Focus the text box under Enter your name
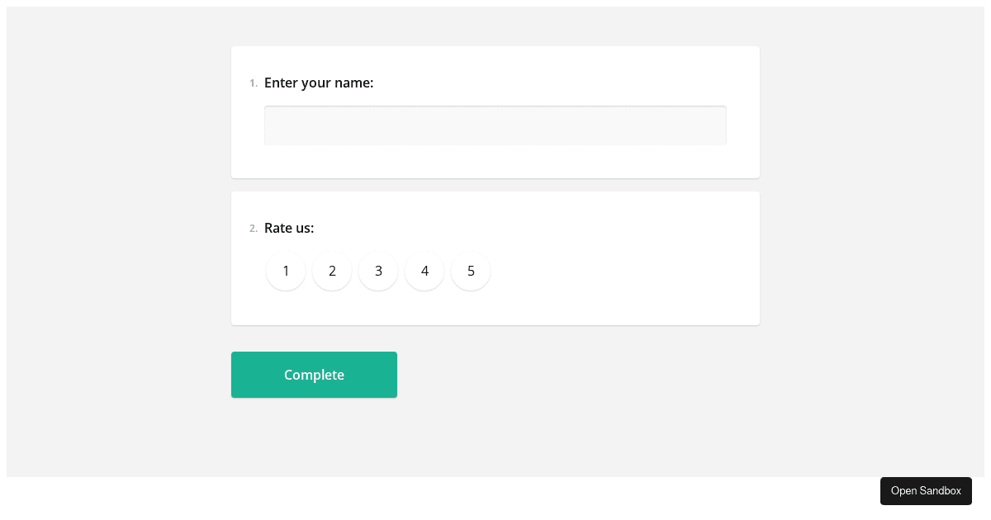991x520 pixels. (x=495, y=125)
